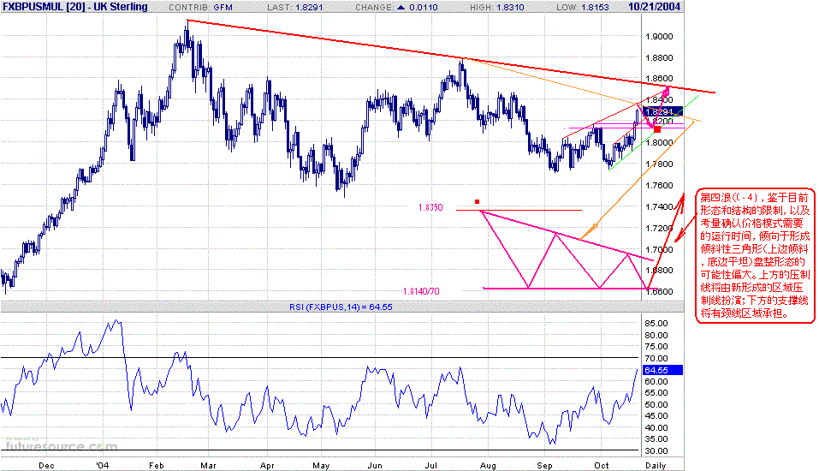
Task: Select the 75.00 RSI axis label
Action: pos(656,347)
